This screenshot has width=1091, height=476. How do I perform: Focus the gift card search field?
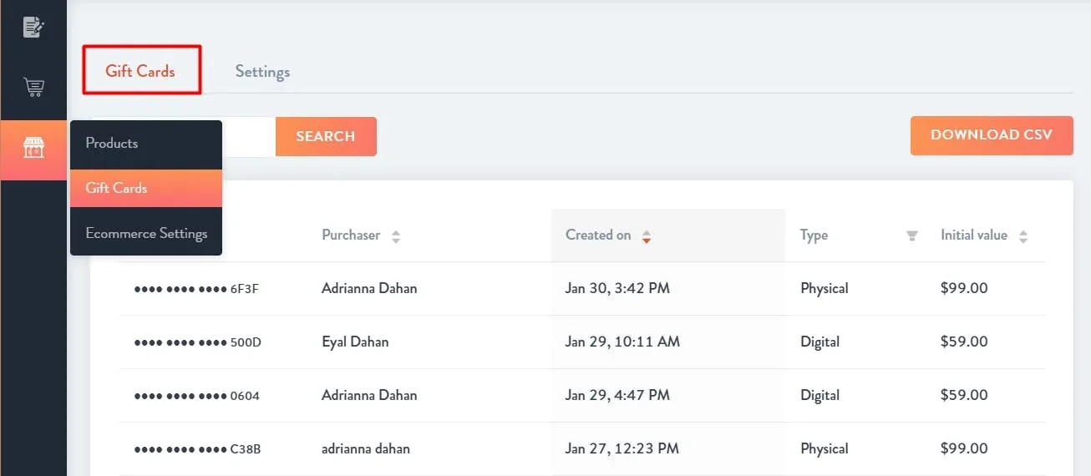[x=248, y=136]
